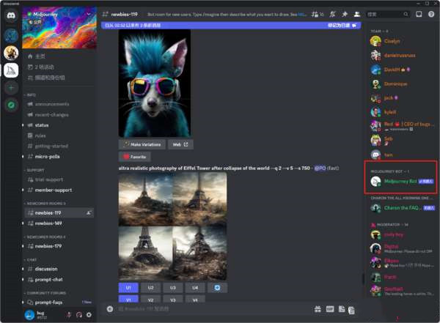Open the inbox icon in header

419,14
